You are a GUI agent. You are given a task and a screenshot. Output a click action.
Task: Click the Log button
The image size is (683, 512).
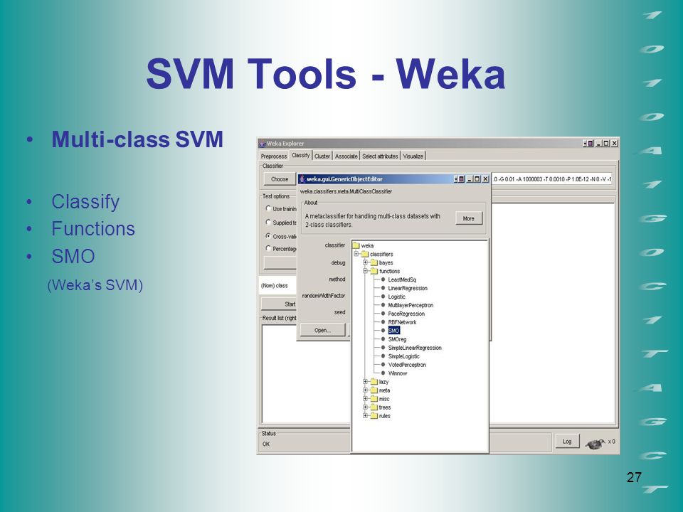[x=567, y=441]
